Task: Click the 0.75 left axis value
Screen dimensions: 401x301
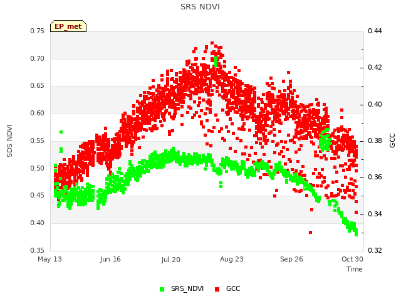Action: pyautogui.click(x=38, y=31)
